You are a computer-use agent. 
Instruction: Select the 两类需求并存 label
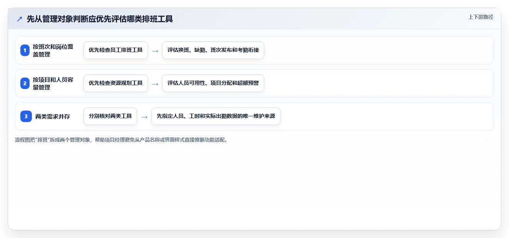coord(53,116)
